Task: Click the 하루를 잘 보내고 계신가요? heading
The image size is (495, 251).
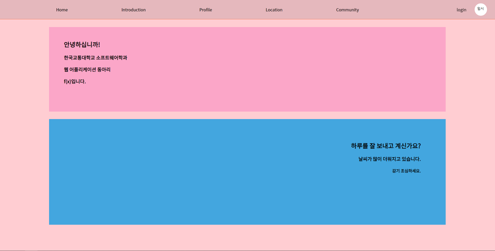Action: pyautogui.click(x=386, y=146)
